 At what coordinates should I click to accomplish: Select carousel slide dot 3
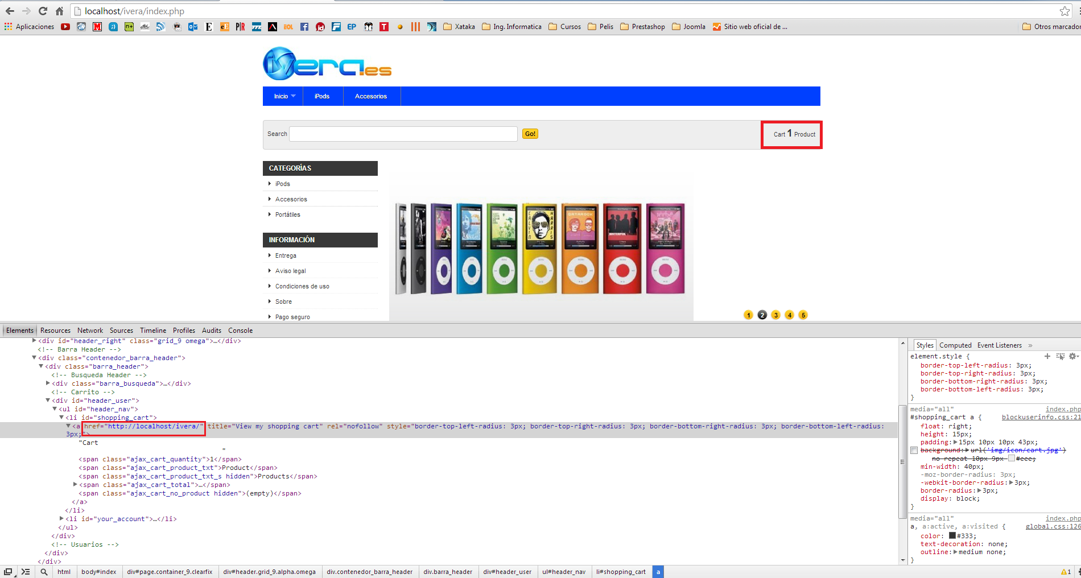[776, 315]
